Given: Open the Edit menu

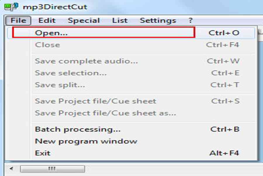Looking at the screenshot, I should point(47,21).
